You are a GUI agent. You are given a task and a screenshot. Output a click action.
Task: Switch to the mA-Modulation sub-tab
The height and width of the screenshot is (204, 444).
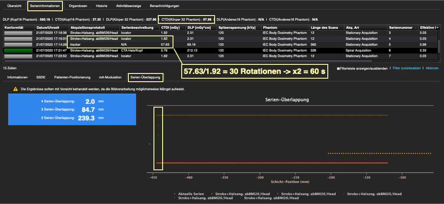pos(110,77)
